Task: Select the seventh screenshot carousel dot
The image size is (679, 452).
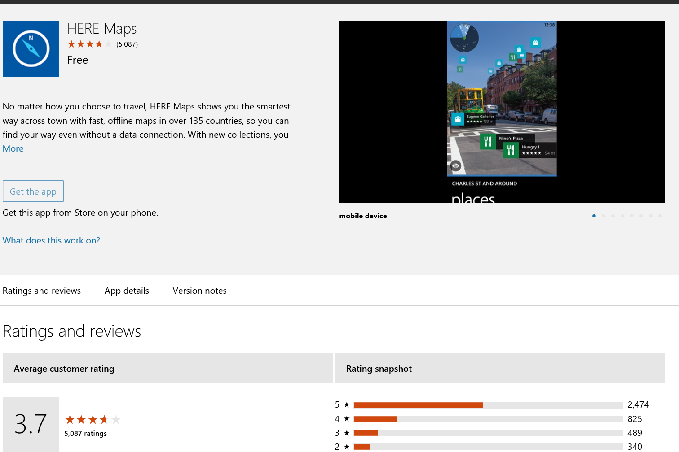Action: tap(651, 216)
